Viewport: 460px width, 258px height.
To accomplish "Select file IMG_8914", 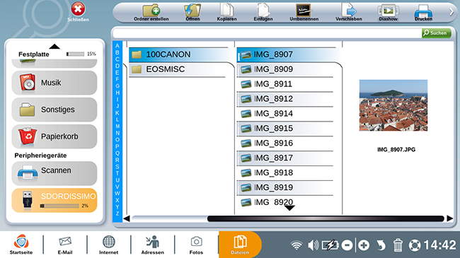I will 286,114.
